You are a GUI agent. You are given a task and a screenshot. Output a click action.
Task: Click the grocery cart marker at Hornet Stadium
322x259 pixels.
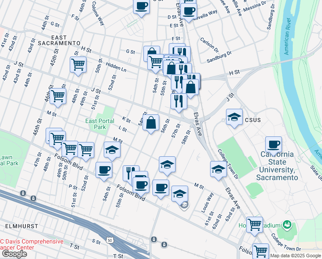255,225
